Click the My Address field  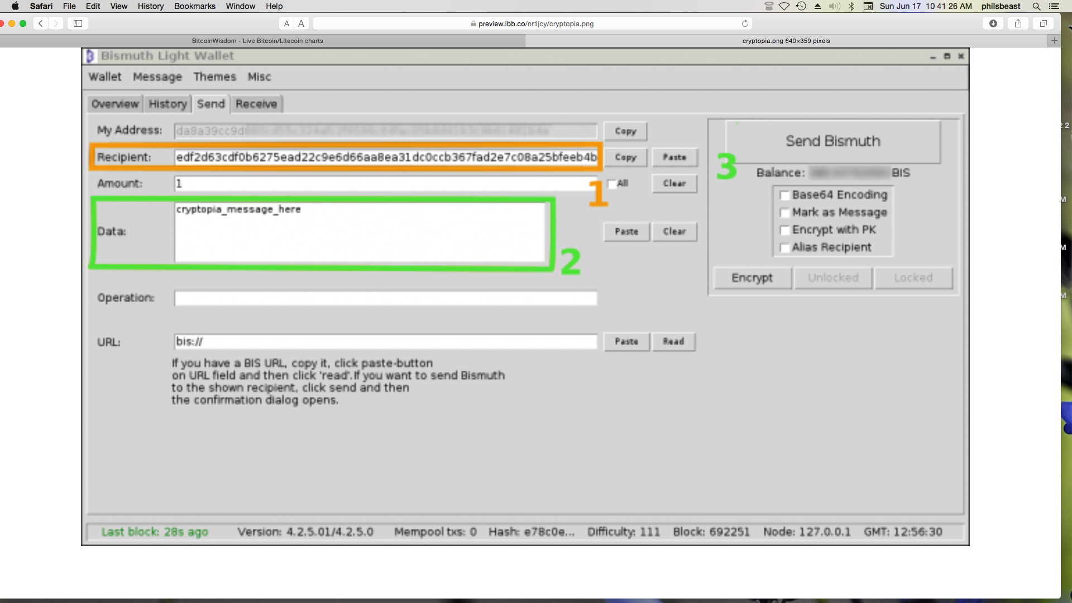pyautogui.click(x=386, y=131)
